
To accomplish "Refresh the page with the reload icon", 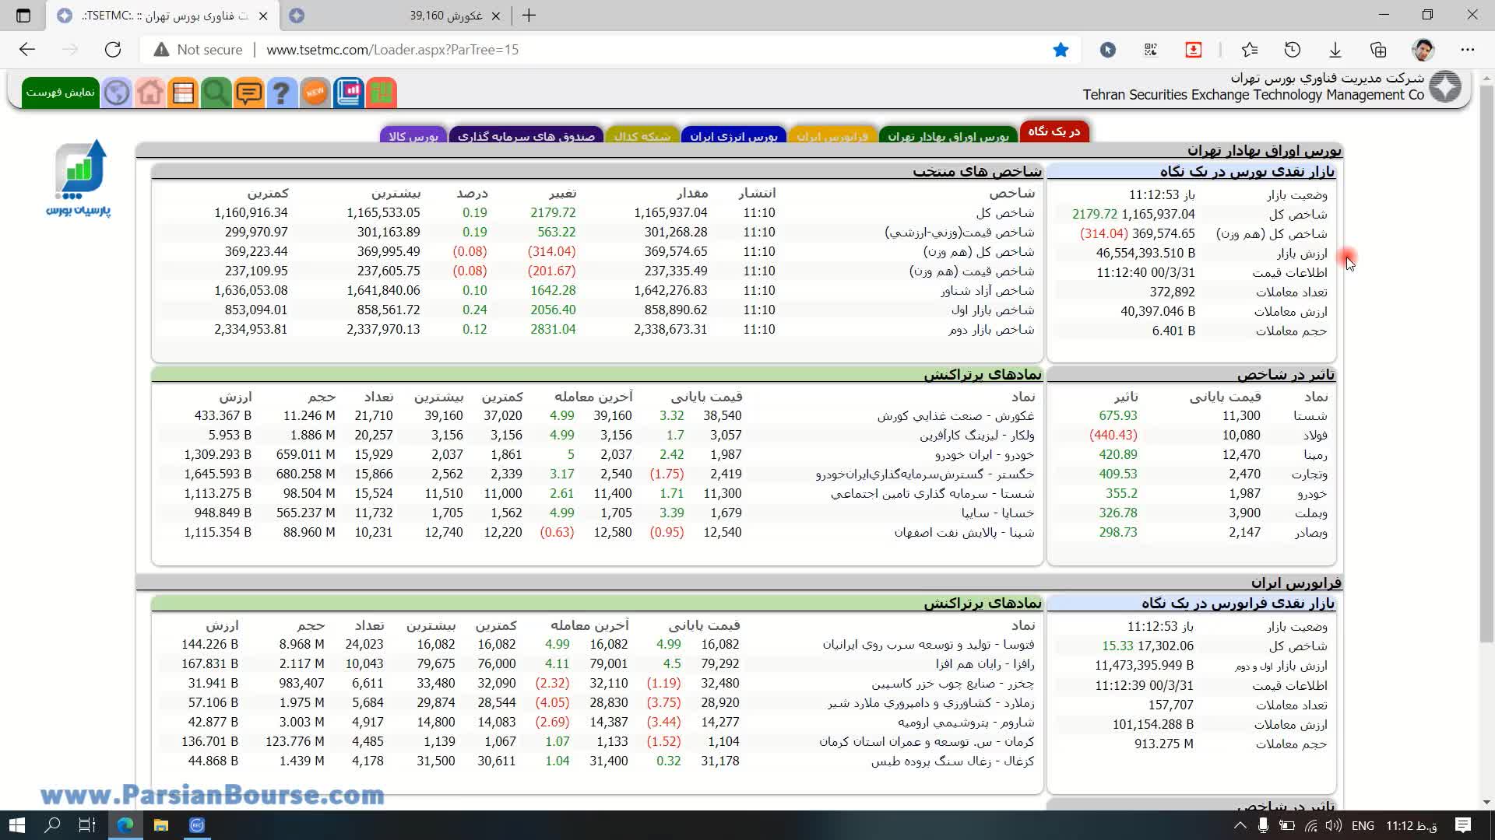I will [x=113, y=50].
